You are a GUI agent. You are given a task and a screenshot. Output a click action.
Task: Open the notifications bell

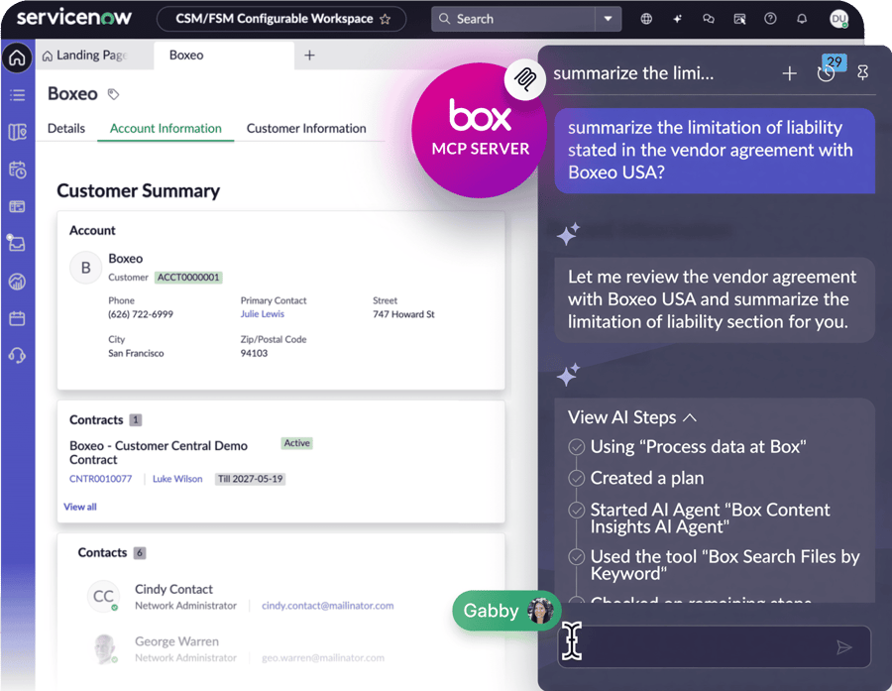point(802,19)
